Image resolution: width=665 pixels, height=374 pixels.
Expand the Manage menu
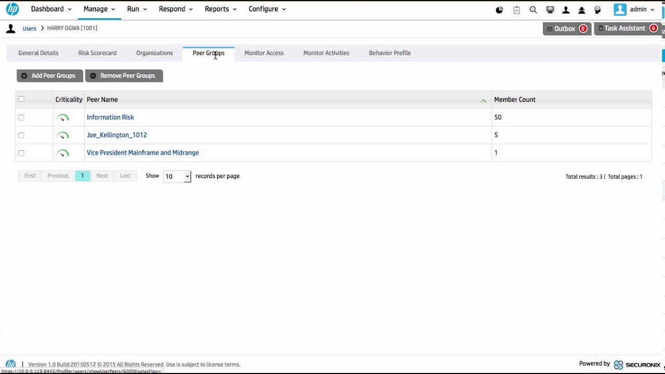point(99,9)
